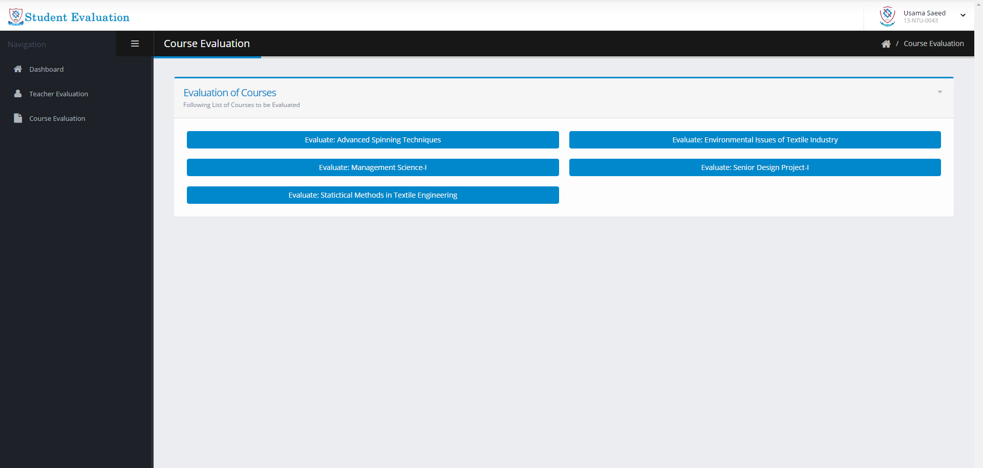Screen dimensions: 983x468
Task: Evaluate Environmental Issues of Textile Industry
Action: tap(755, 140)
